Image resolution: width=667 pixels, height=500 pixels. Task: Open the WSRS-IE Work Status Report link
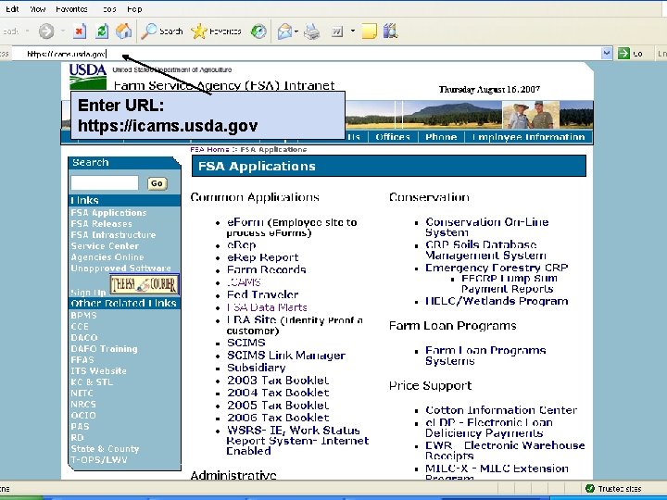[x=297, y=441]
